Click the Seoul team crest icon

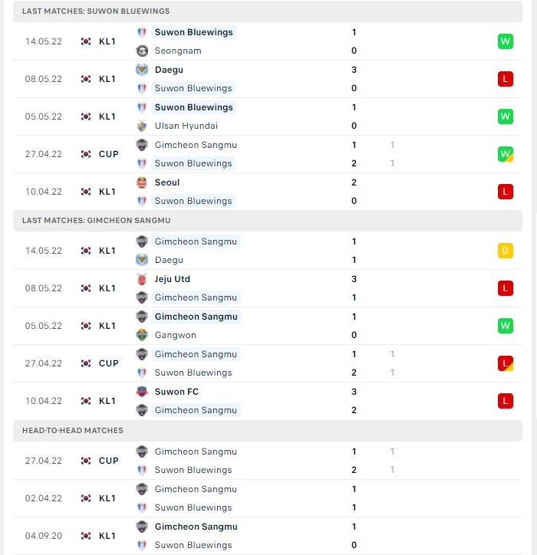click(142, 182)
